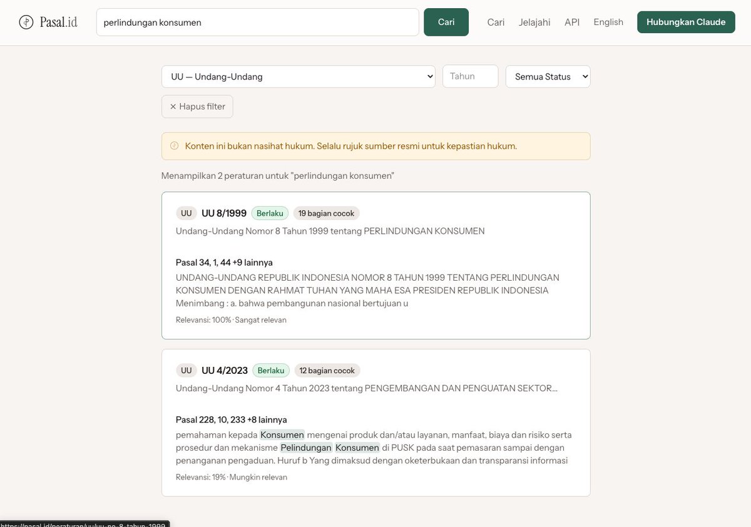This screenshot has width=751, height=527.
Task: Click Undang-Undang Nomor 8 Tahun 1999 subtitle
Action: [330, 231]
